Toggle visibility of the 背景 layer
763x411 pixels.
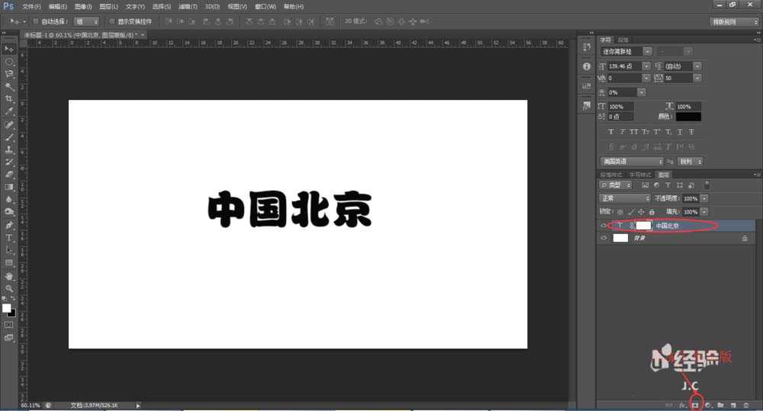coord(604,239)
